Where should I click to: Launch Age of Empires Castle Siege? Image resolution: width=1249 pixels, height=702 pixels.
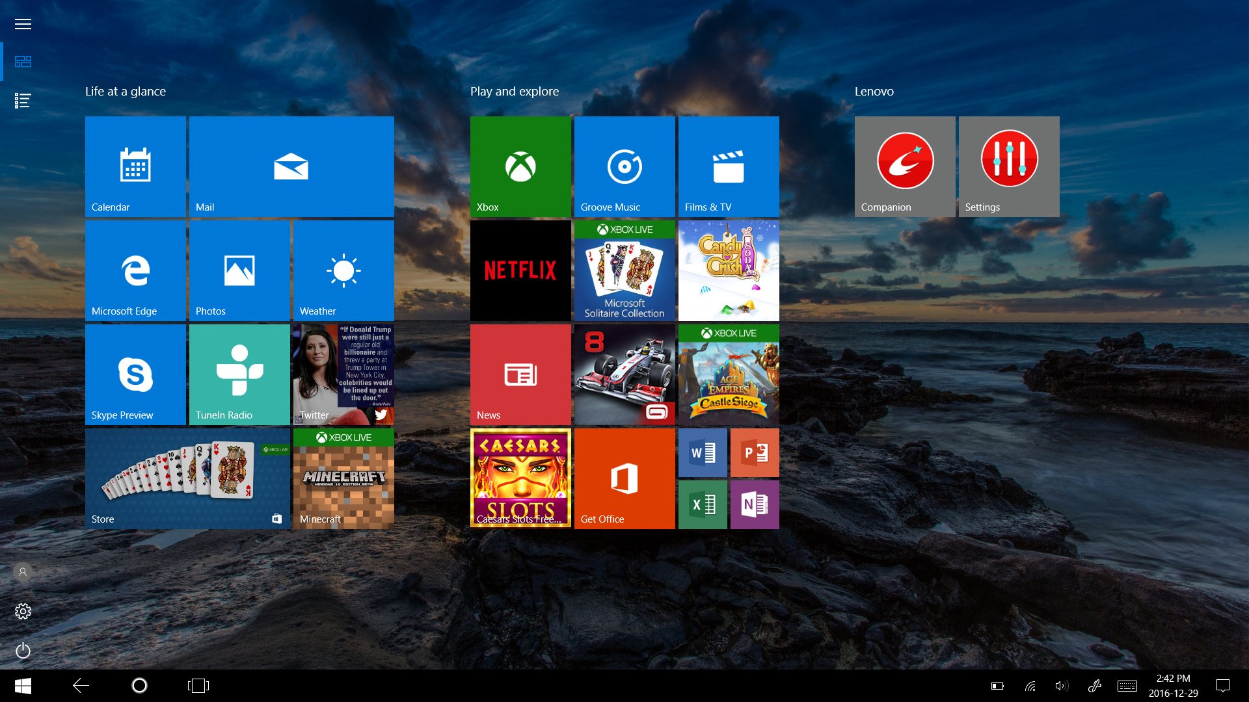click(x=729, y=374)
